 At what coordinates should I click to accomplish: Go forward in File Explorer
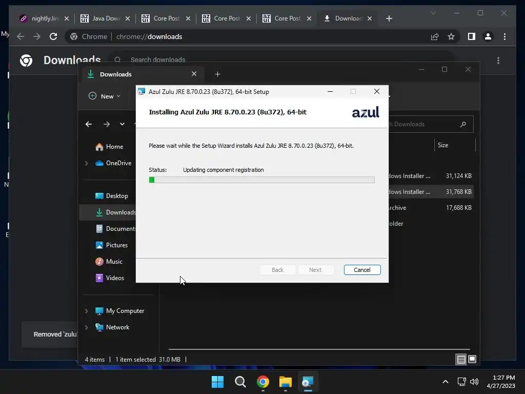tap(107, 124)
